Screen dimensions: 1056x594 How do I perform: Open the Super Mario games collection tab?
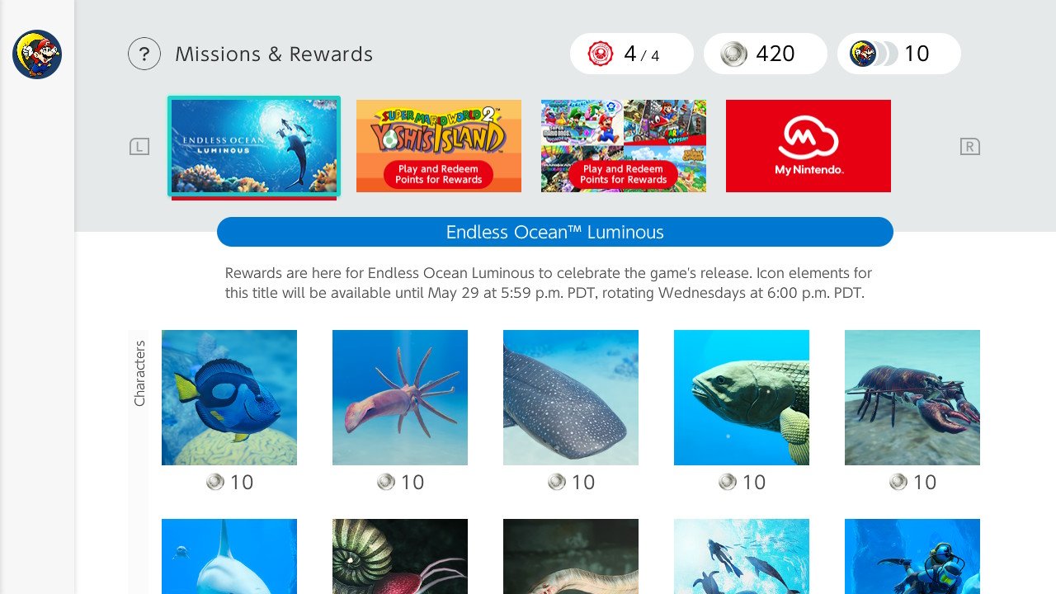click(x=624, y=146)
